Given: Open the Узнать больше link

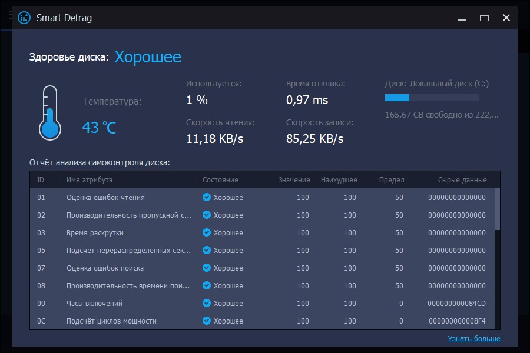Looking at the screenshot, I should pyautogui.click(x=473, y=339).
